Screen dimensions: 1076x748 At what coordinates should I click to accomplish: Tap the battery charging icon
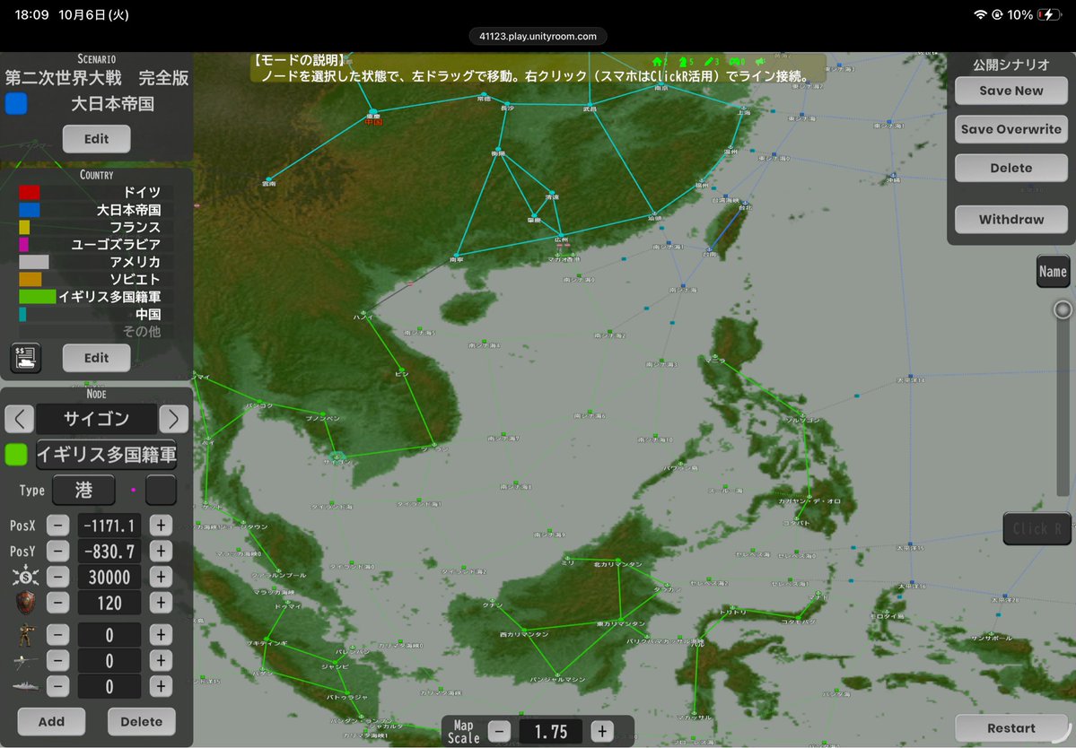(x=1049, y=14)
